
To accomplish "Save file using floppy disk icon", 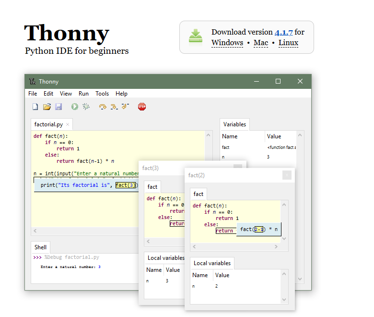I will [x=58, y=107].
